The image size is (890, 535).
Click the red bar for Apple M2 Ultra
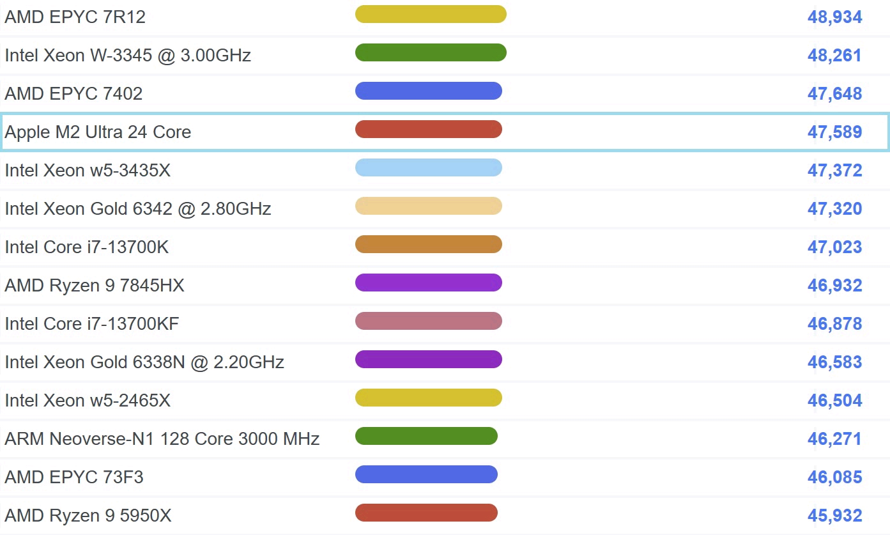[x=429, y=129]
